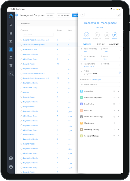
Task: Click the Acquisition Disposition department icon
Action: click(82, 98)
